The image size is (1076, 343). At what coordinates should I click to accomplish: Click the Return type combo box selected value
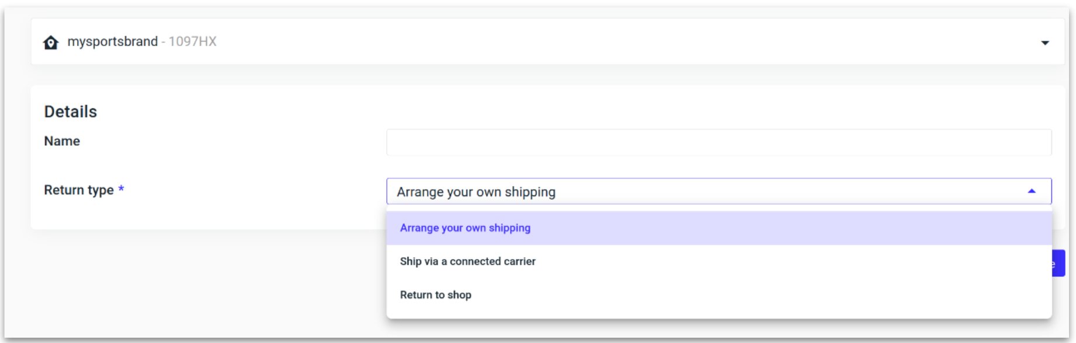tap(476, 192)
